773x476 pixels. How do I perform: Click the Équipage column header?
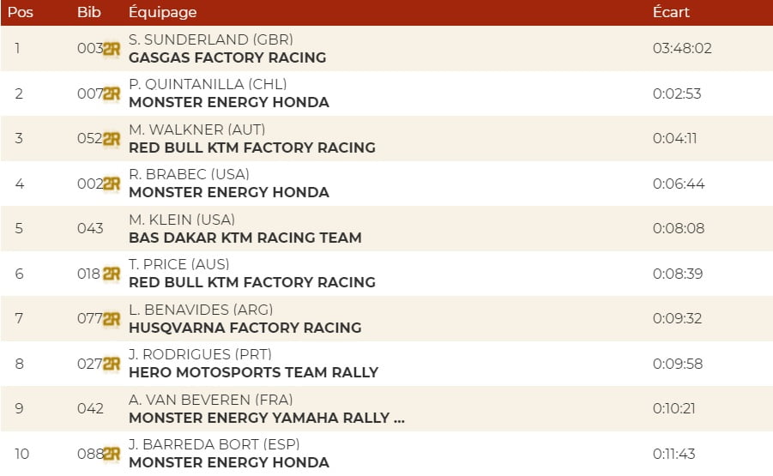pyautogui.click(x=162, y=12)
